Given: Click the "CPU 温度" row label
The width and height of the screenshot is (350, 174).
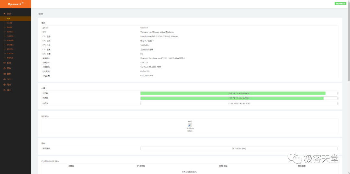Looking at the screenshot, I should pyautogui.click(x=46, y=49).
